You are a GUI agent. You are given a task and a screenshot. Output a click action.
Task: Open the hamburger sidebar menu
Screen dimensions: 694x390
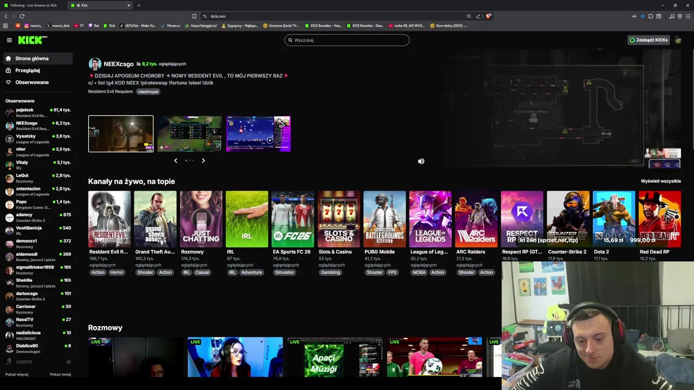(x=9, y=40)
